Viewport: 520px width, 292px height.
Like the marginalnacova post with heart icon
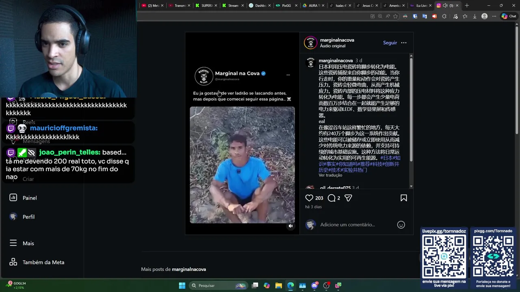[x=309, y=198]
